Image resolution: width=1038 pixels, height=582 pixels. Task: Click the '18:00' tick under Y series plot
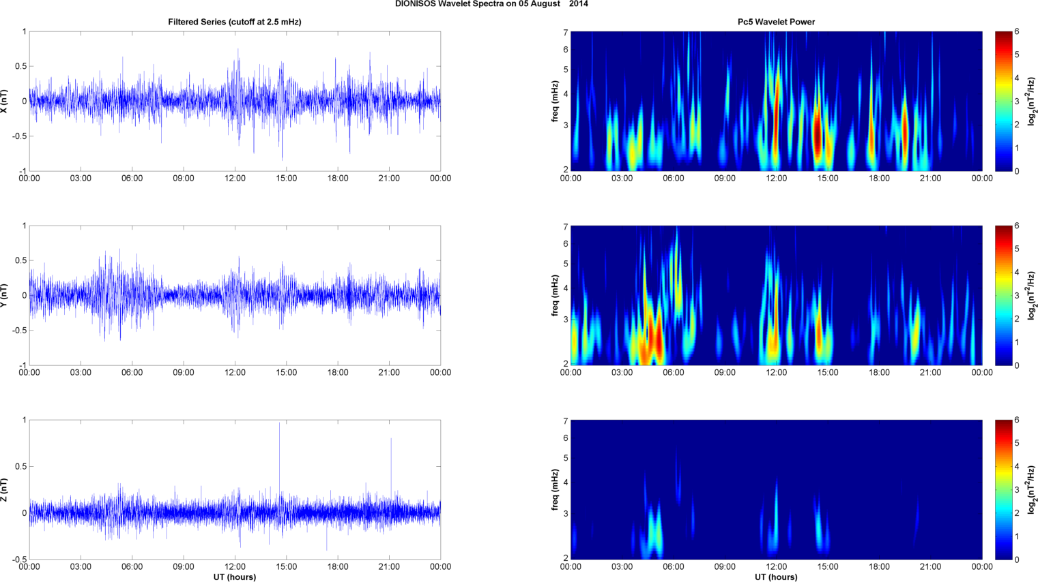point(338,373)
